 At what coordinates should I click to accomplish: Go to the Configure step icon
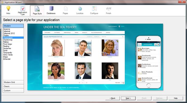coord(94,9)
